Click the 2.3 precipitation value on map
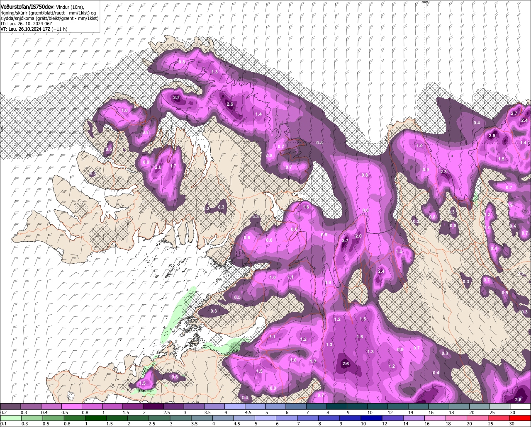531x427 pixels. point(443,172)
